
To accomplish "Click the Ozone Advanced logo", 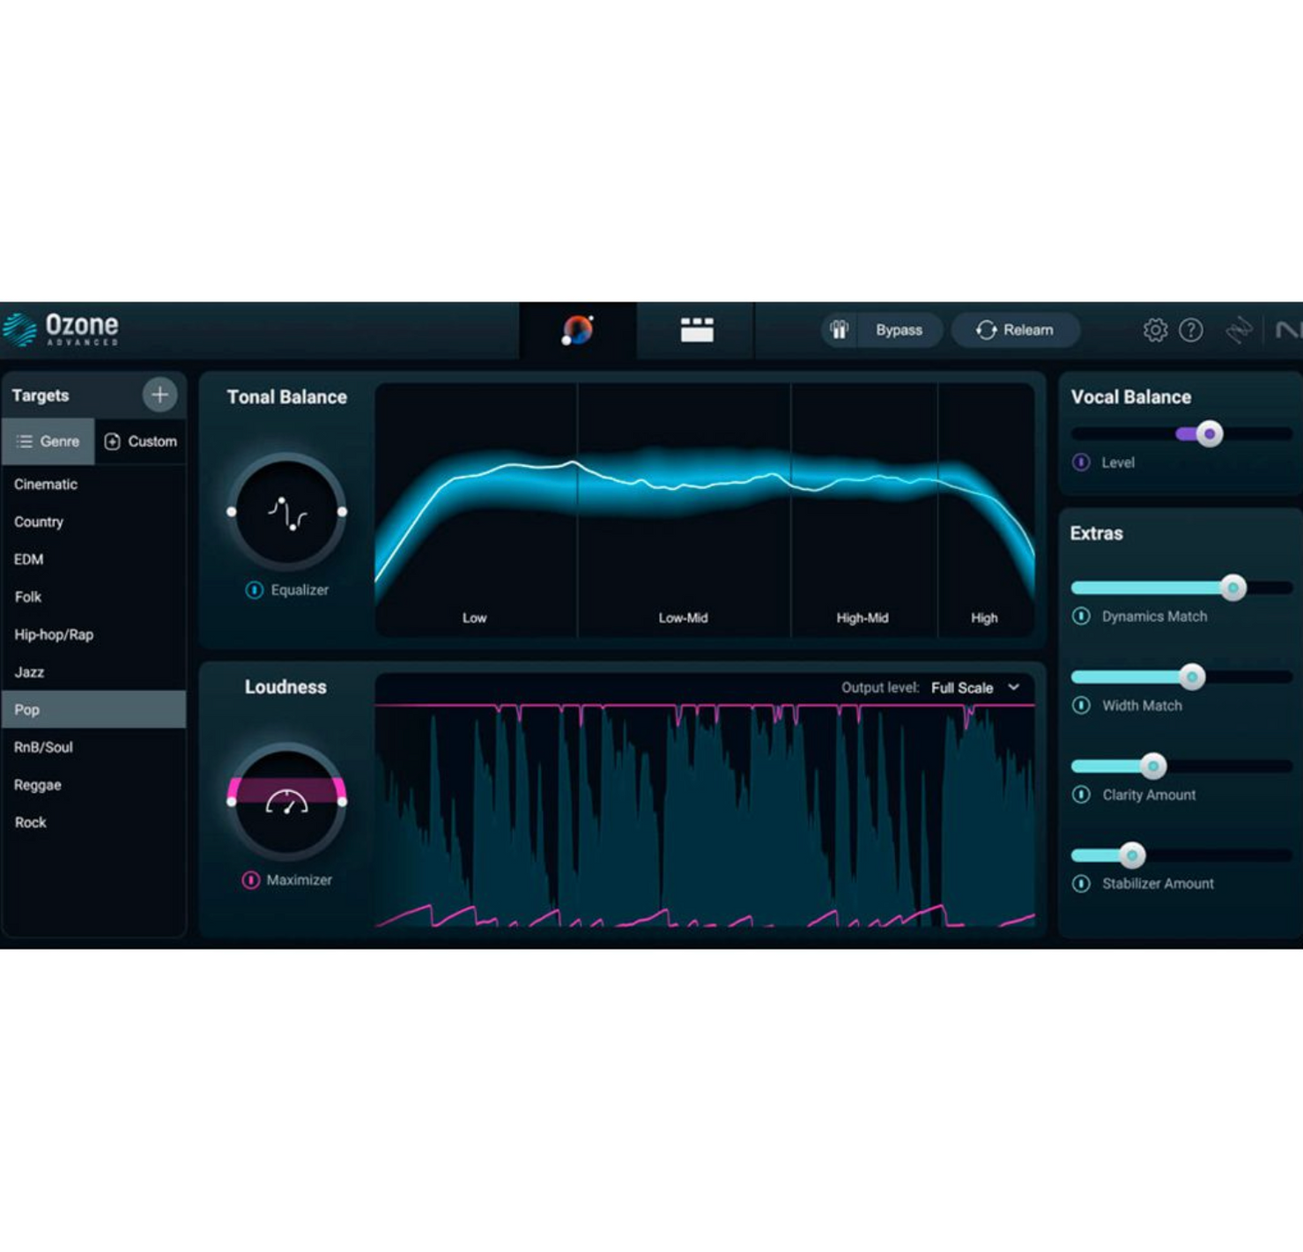I will (x=63, y=329).
